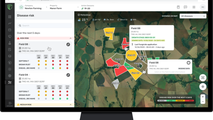Click the Expandir menu icon at sidebar bottom
213x120 pixels.
click(10, 104)
